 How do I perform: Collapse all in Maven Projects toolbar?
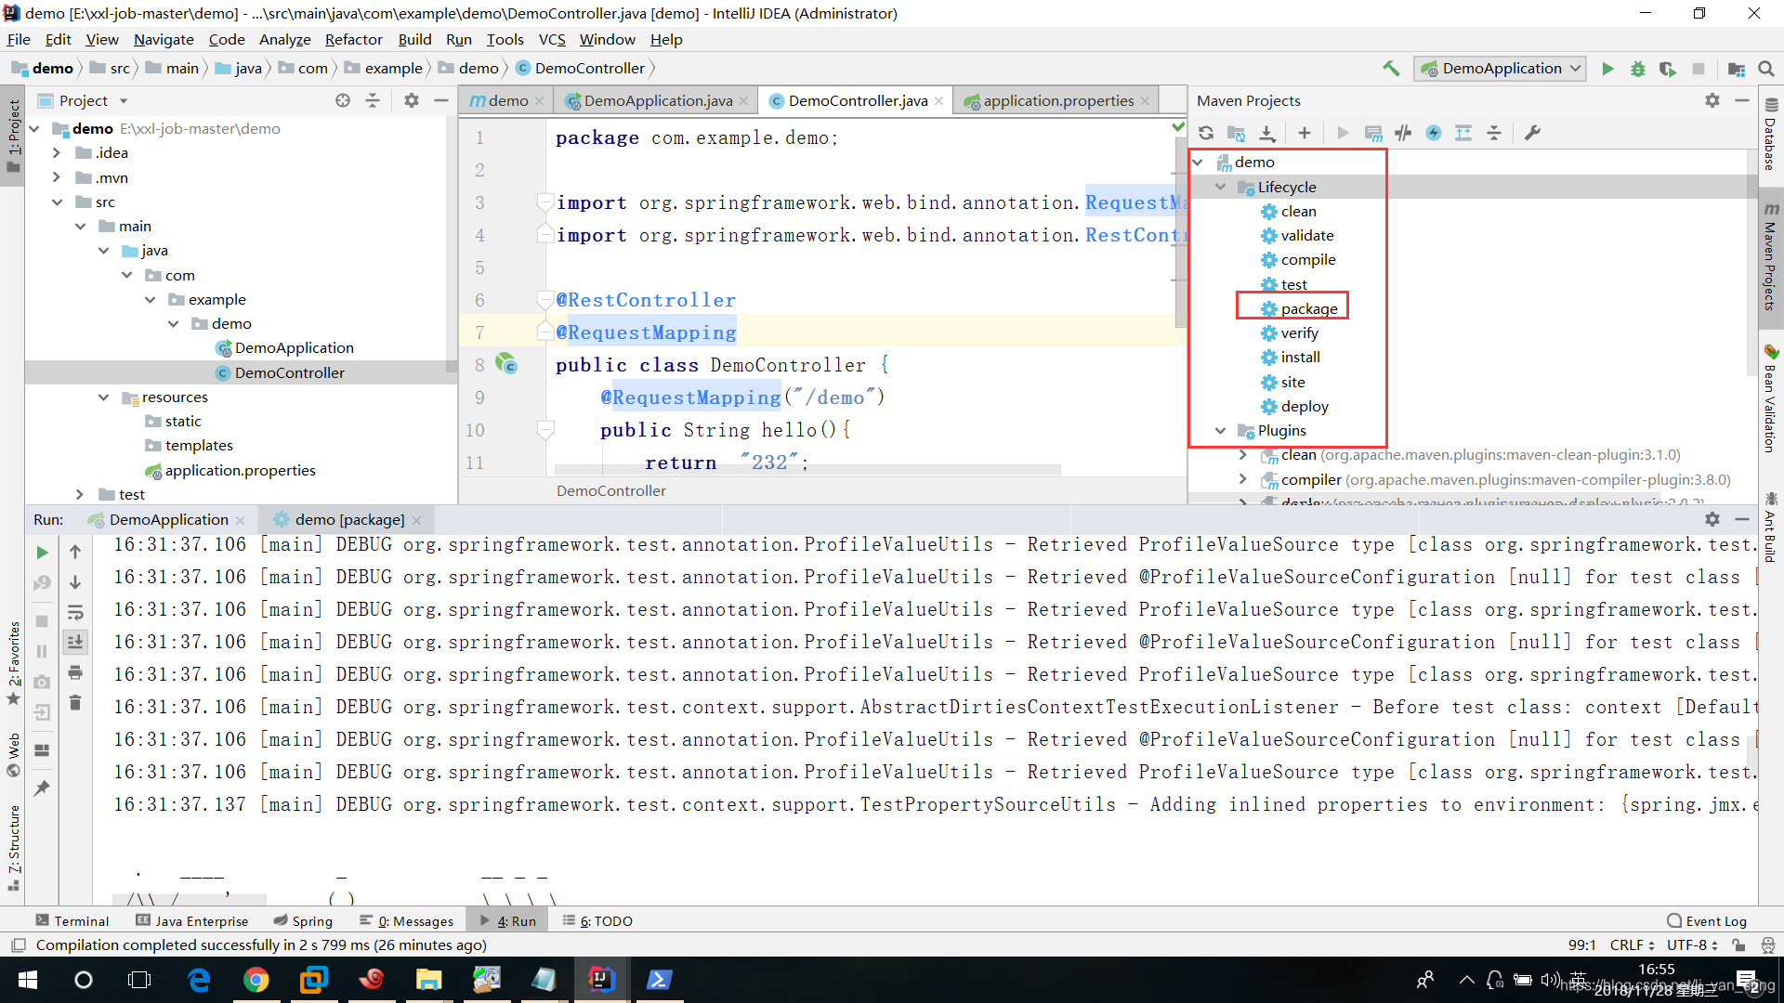1494,133
